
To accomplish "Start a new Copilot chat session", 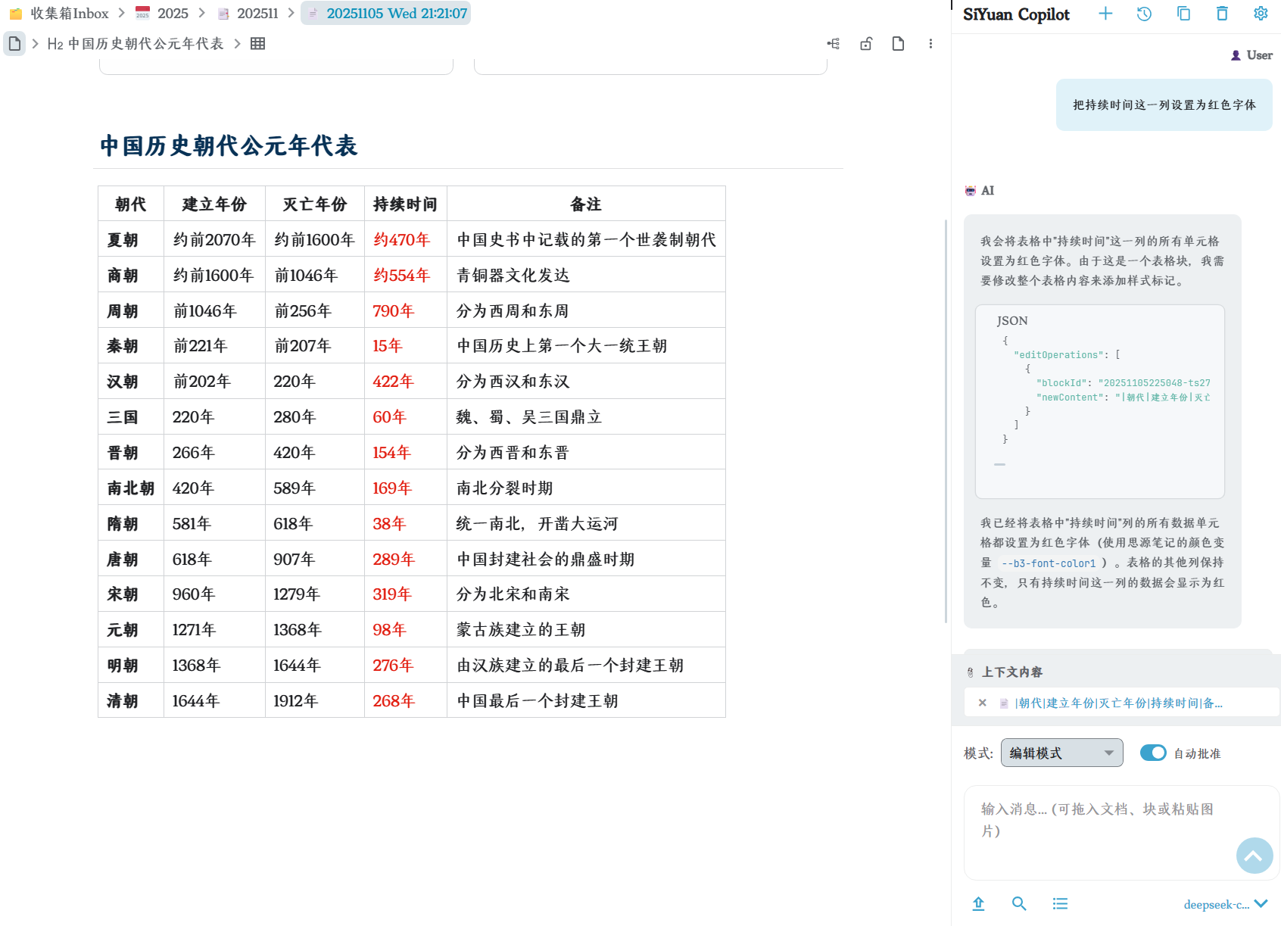I will pos(1105,14).
